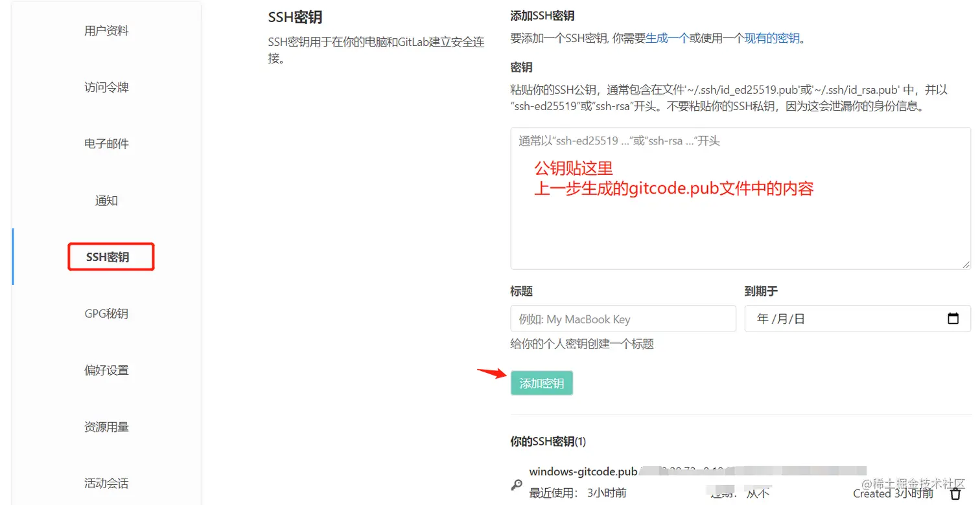980x505 pixels.
Task: Follow the 现有的密钥 link
Action: coord(772,38)
